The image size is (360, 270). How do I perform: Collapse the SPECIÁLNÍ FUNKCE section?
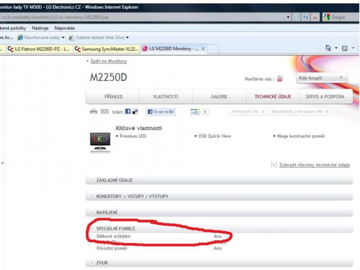point(219,228)
